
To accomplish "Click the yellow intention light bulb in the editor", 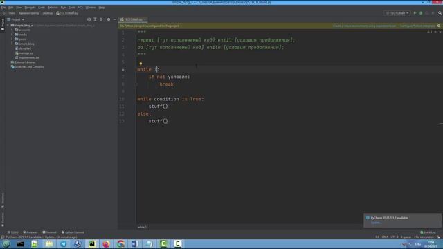I will [x=141, y=64].
